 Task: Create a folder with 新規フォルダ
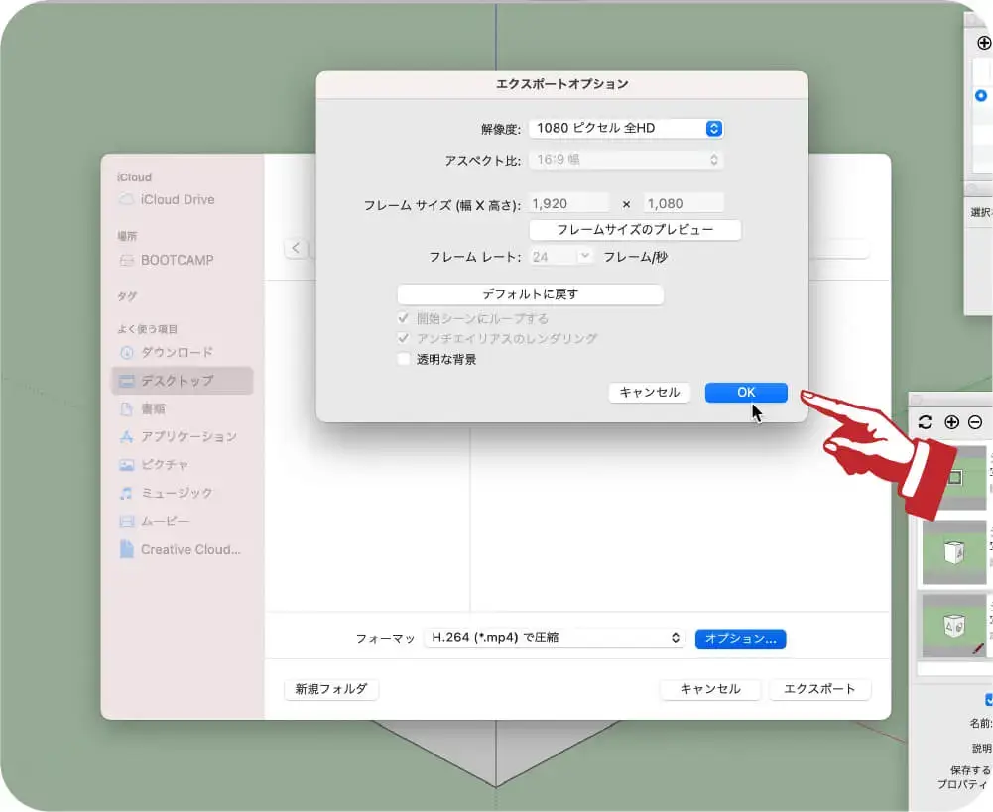pos(331,688)
